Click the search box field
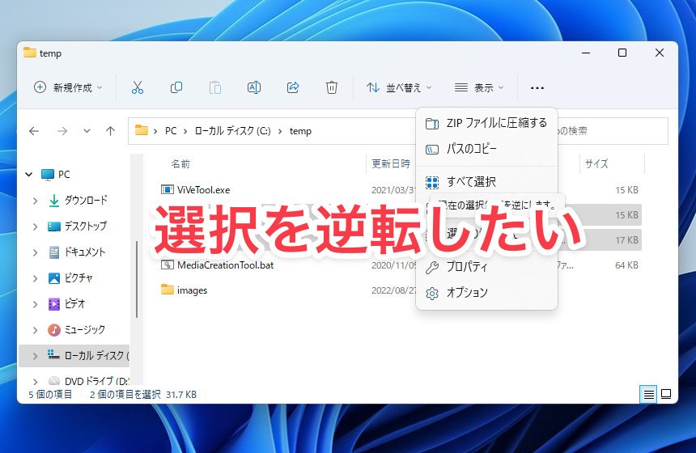This screenshot has height=453, width=696. [x=613, y=131]
